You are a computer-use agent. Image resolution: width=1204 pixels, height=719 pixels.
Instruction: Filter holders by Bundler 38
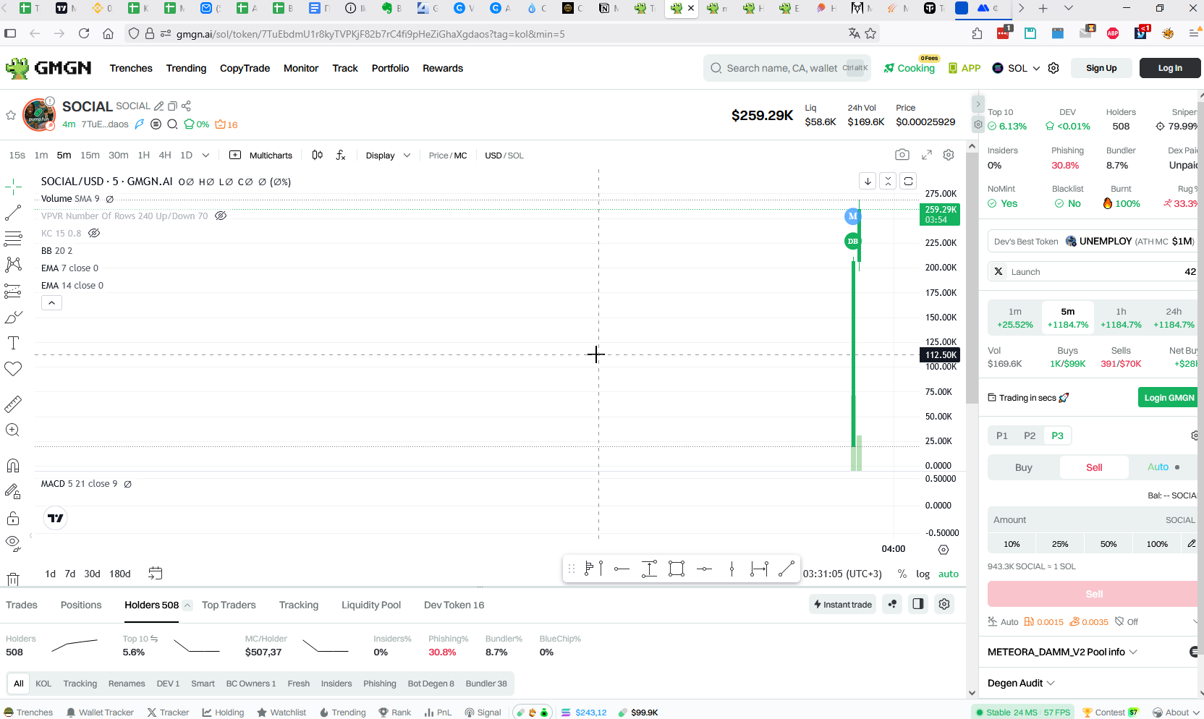tap(486, 684)
